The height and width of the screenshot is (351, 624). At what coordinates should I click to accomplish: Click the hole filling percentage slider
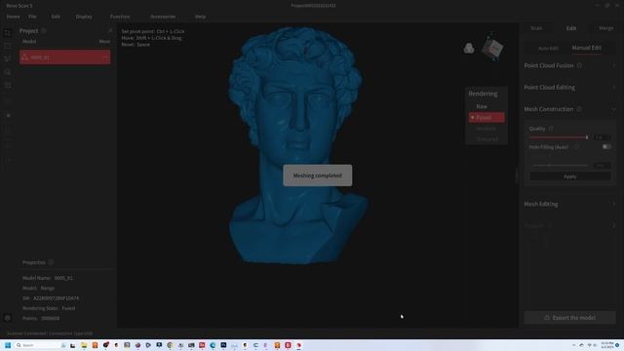[x=561, y=165]
